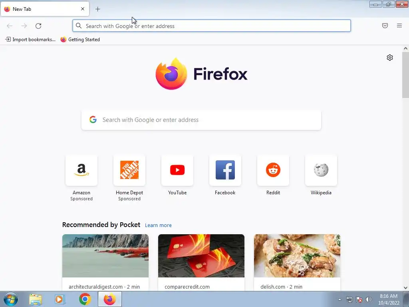Click the page scrollbar up arrow
Screen dimensions: 409x307
pos(405,48)
